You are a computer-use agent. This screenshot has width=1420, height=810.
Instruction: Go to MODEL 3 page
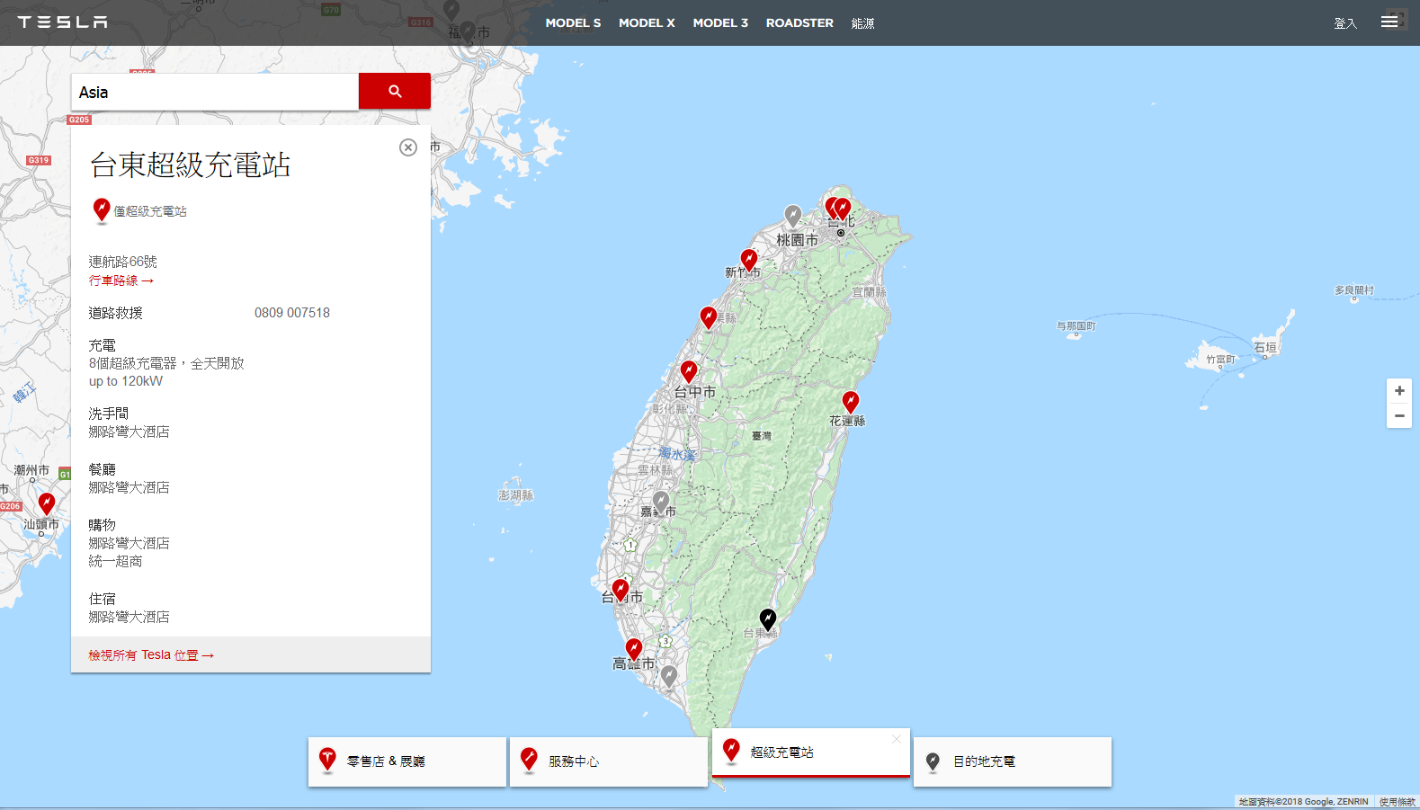click(x=720, y=23)
